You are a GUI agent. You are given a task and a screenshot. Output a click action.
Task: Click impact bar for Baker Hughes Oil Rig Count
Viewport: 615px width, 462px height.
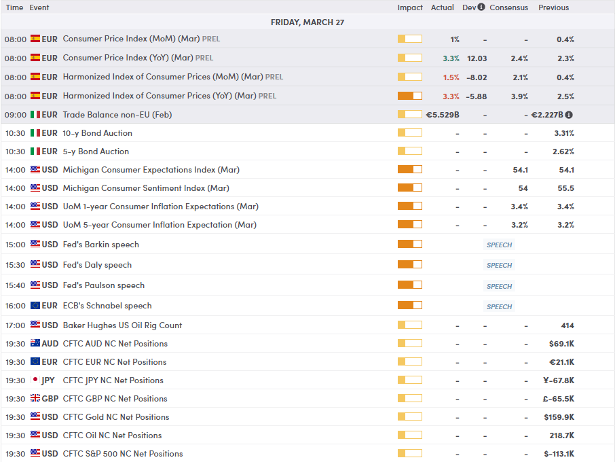(410, 325)
